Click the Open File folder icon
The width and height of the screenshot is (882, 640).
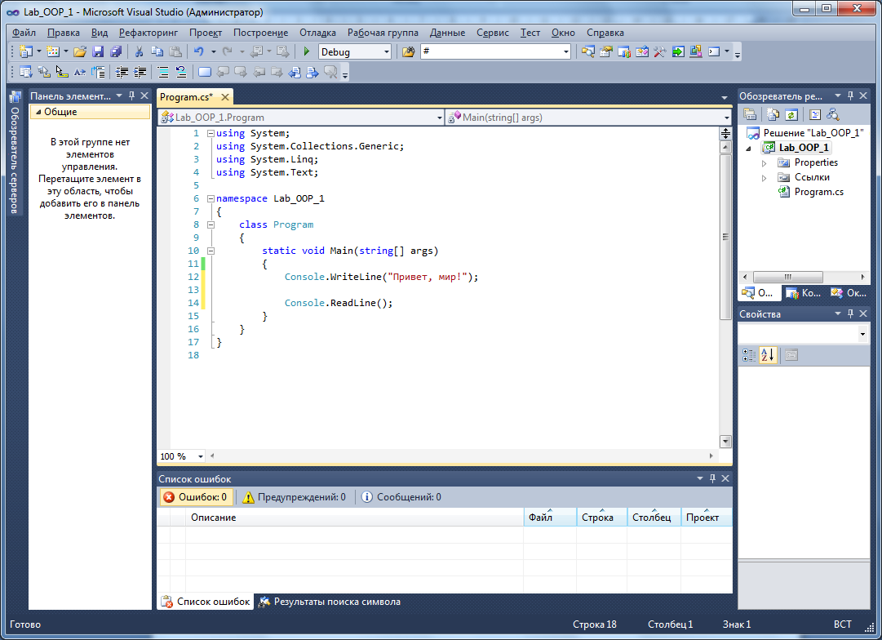[x=80, y=51]
